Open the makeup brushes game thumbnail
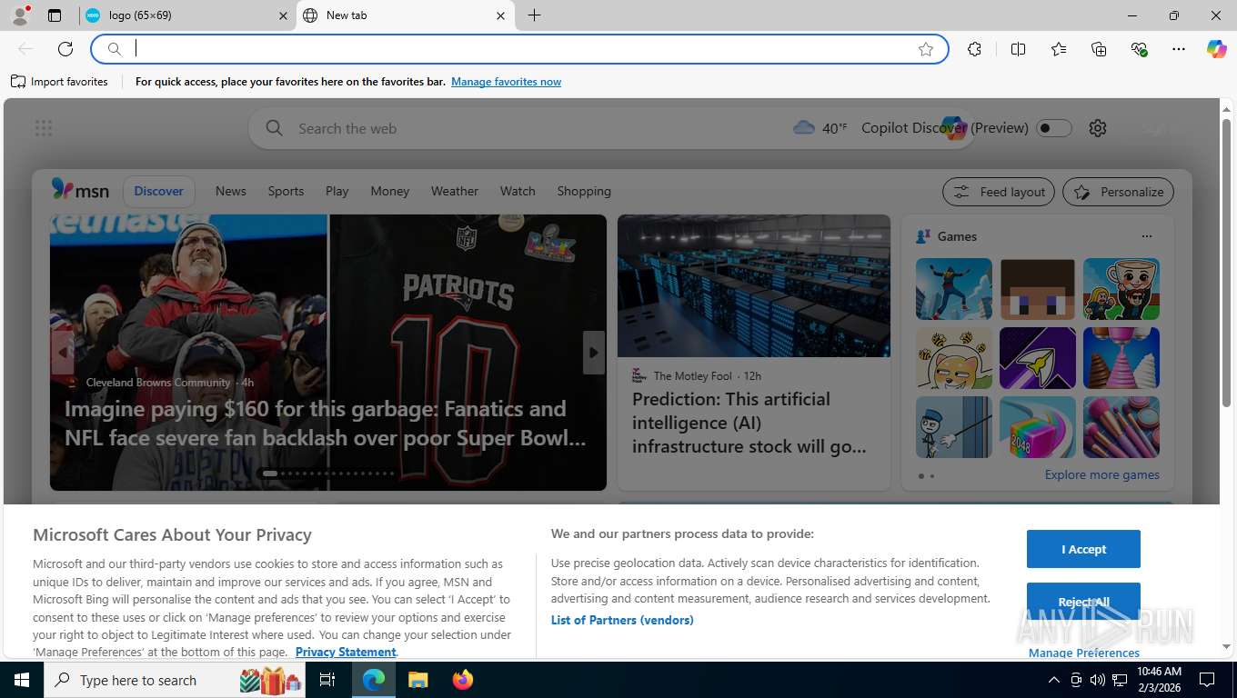This screenshot has height=698, width=1237. 1121,427
